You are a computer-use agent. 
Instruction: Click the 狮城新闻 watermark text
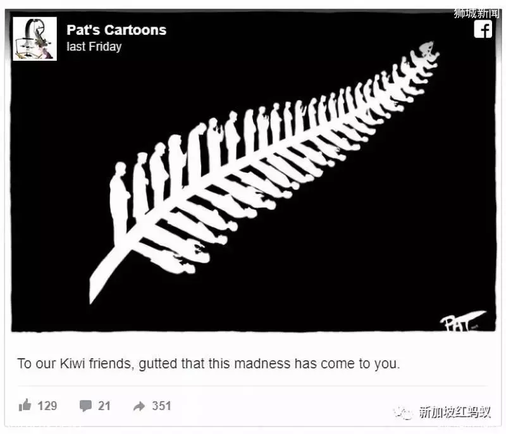476,13
